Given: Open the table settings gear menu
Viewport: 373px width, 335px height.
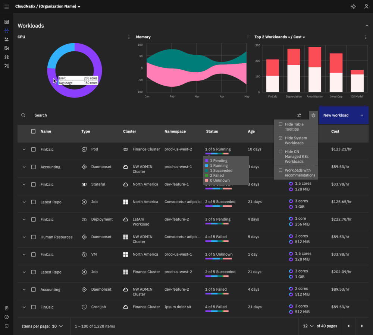Looking at the screenshot, I should pos(313,115).
